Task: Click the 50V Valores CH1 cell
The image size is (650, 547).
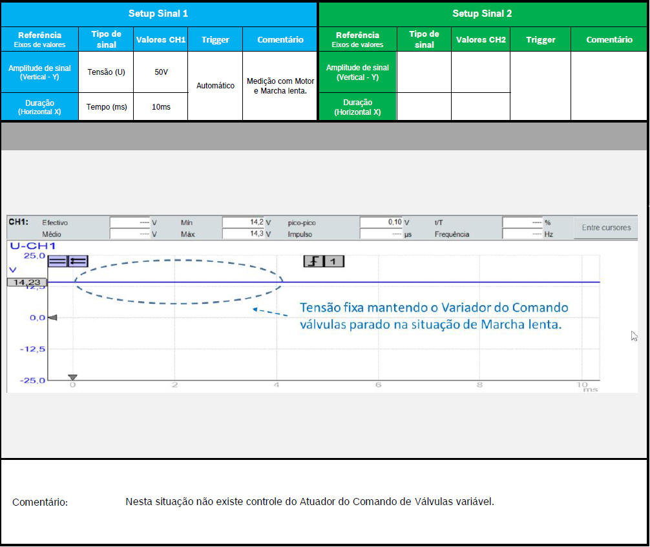Action: point(160,72)
